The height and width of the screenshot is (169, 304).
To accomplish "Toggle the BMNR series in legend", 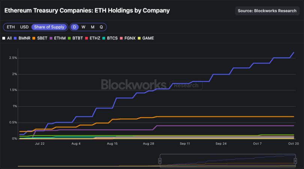I will pyautogui.click(x=23, y=38).
